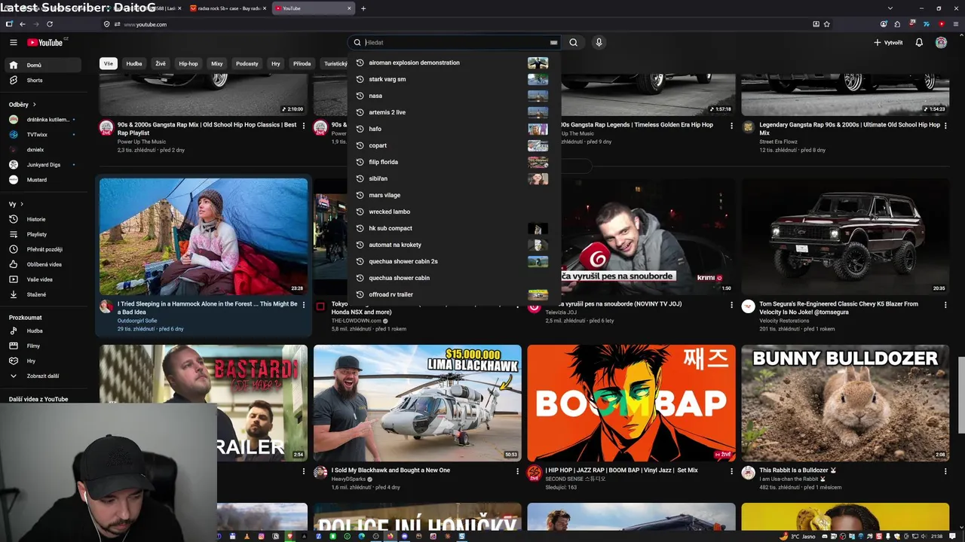The height and width of the screenshot is (542, 965).
Task: Open Playlisty in the sidebar
Action: pos(44,234)
